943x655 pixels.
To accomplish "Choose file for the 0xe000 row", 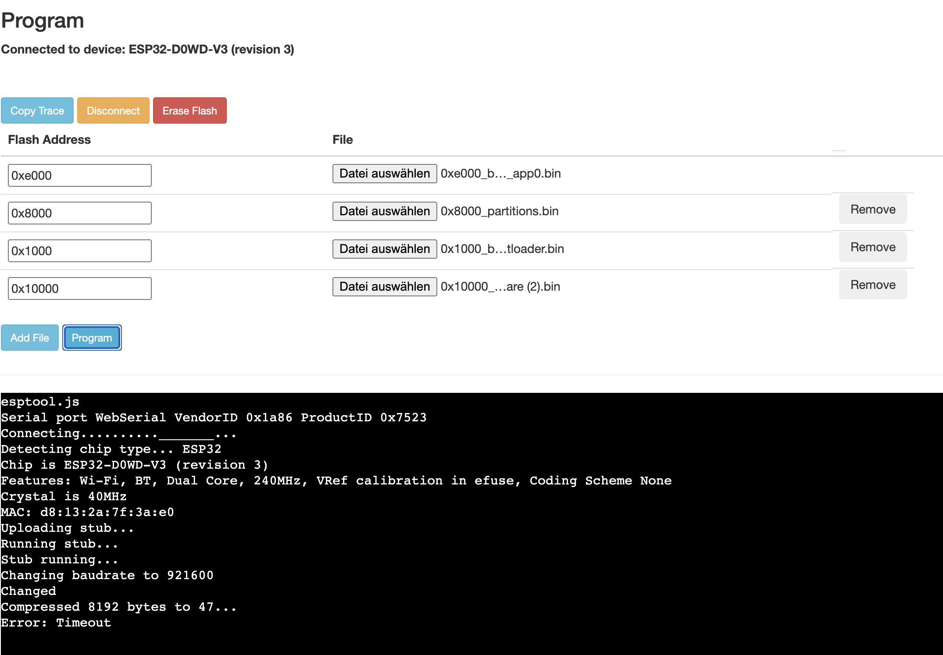I will point(385,174).
